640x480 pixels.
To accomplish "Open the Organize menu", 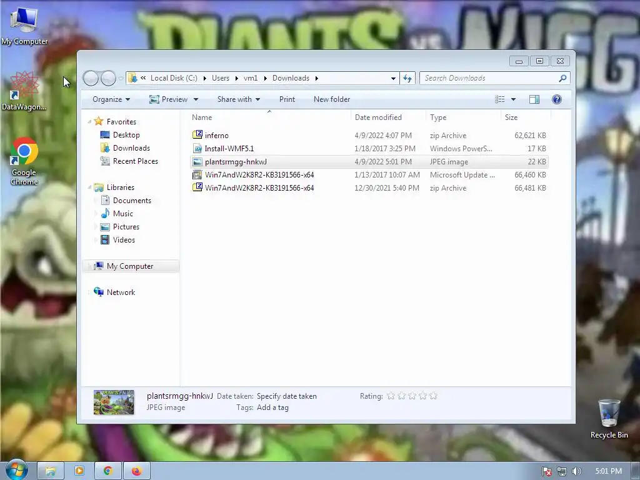I will (111, 99).
